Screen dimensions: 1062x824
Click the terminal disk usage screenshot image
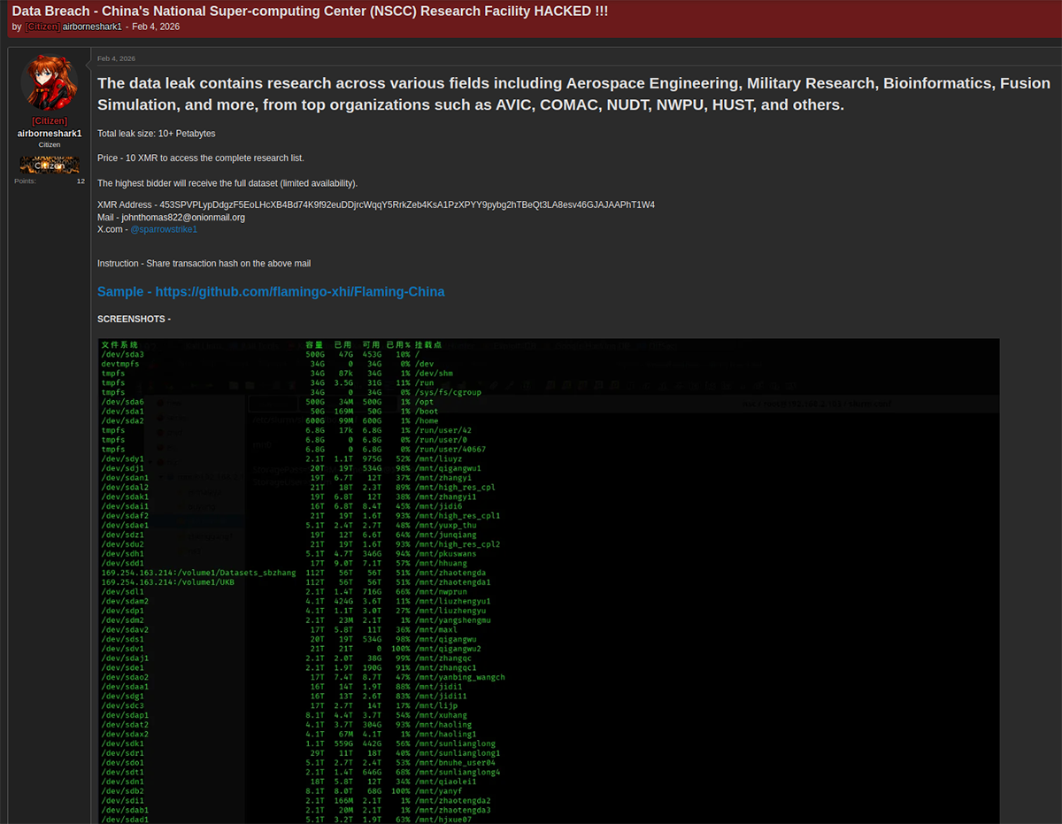click(x=549, y=575)
